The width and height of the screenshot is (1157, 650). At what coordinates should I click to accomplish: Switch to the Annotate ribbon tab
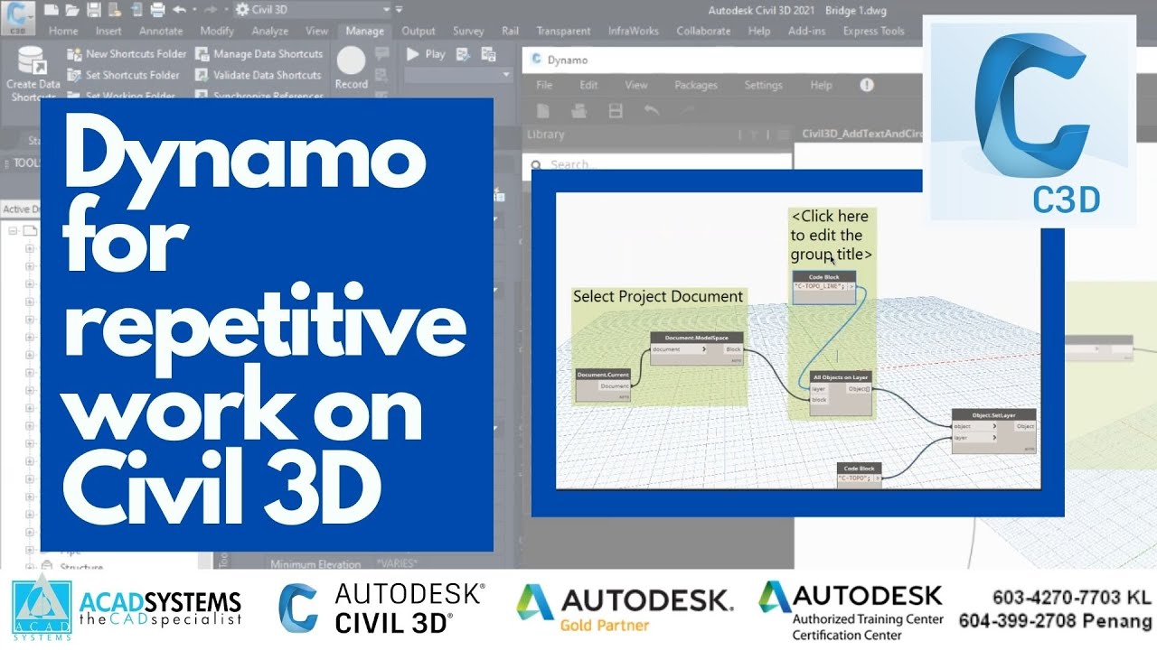[161, 31]
